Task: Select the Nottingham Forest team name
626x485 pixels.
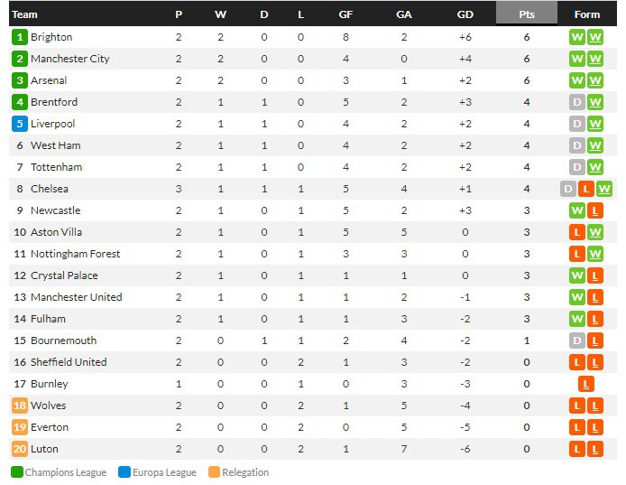Action: 75,254
